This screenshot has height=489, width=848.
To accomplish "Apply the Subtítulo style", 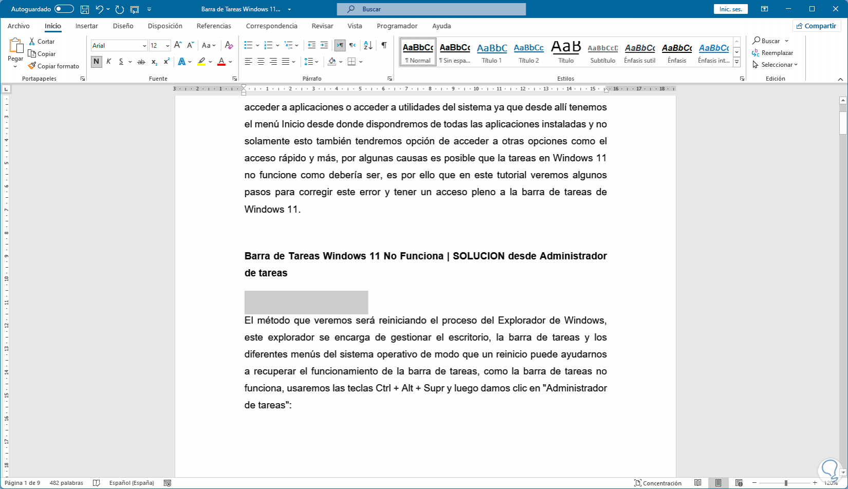I will pyautogui.click(x=603, y=52).
